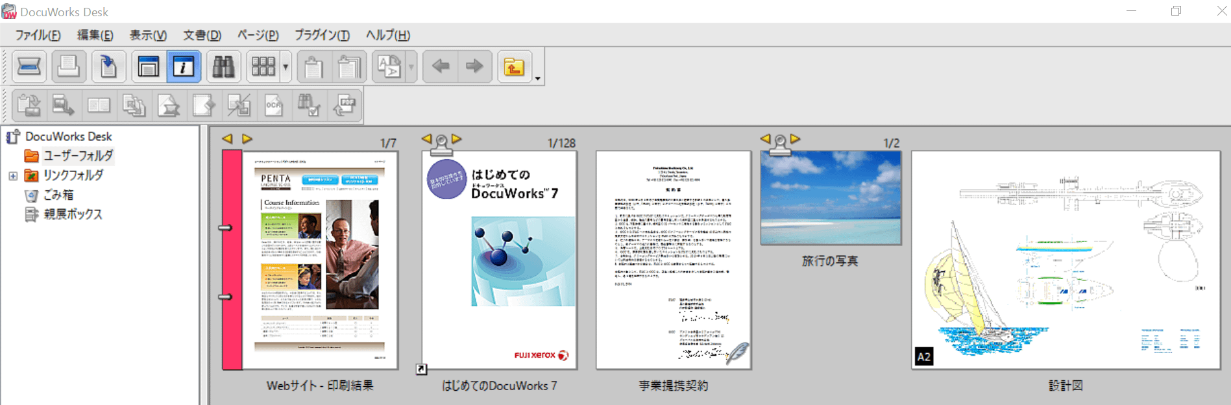The height and width of the screenshot is (405, 1231).
Task: Toggle the folder pane display button
Action: [148, 66]
